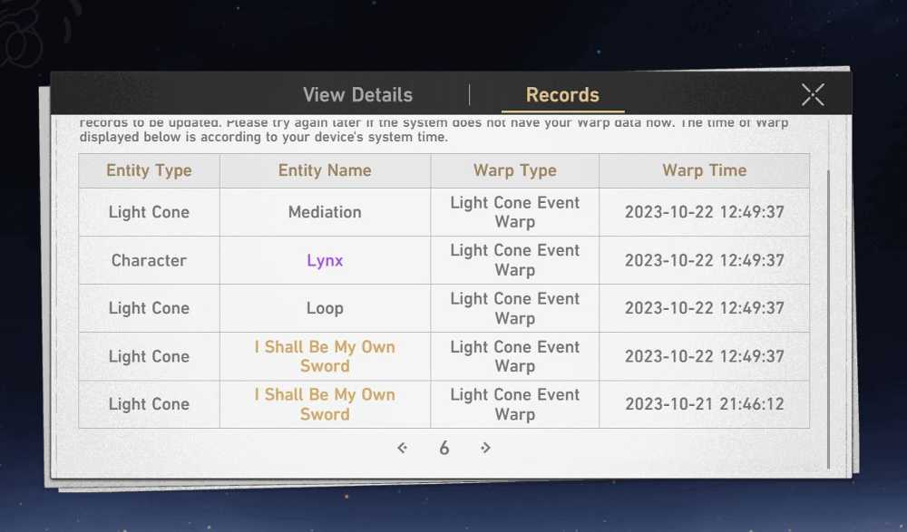Go to the previous records page arrow
Screen dimensions: 907x532
403,448
